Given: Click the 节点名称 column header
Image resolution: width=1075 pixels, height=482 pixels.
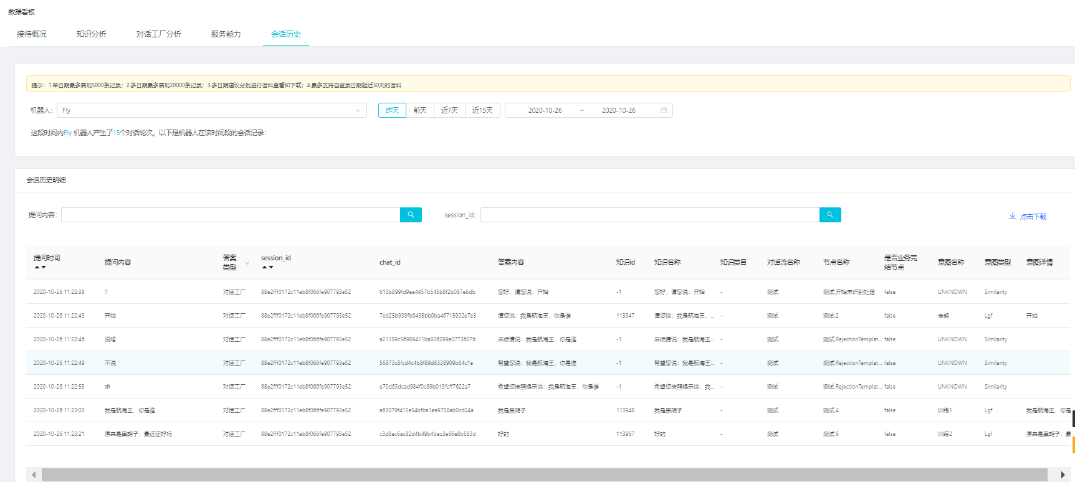Looking at the screenshot, I should point(836,262).
